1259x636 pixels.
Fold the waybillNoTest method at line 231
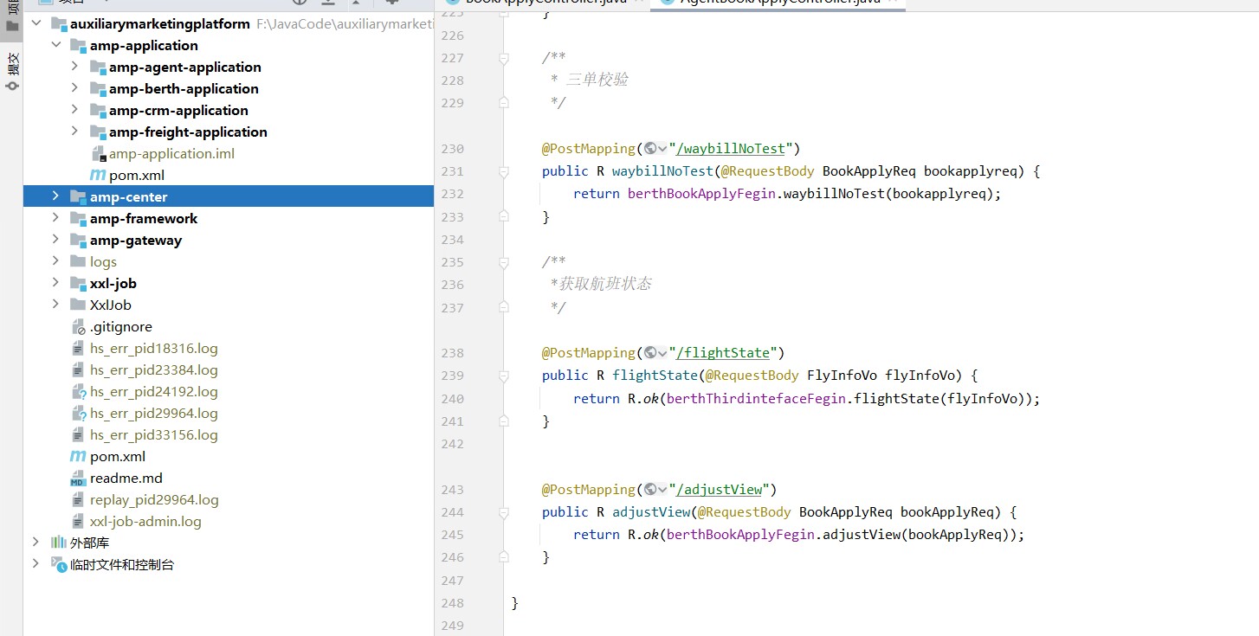(x=503, y=171)
